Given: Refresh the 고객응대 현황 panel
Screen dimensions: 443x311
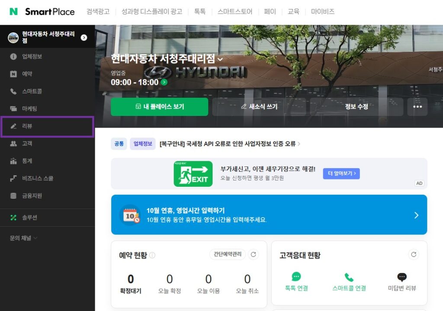Looking at the screenshot, I should coord(414,254).
